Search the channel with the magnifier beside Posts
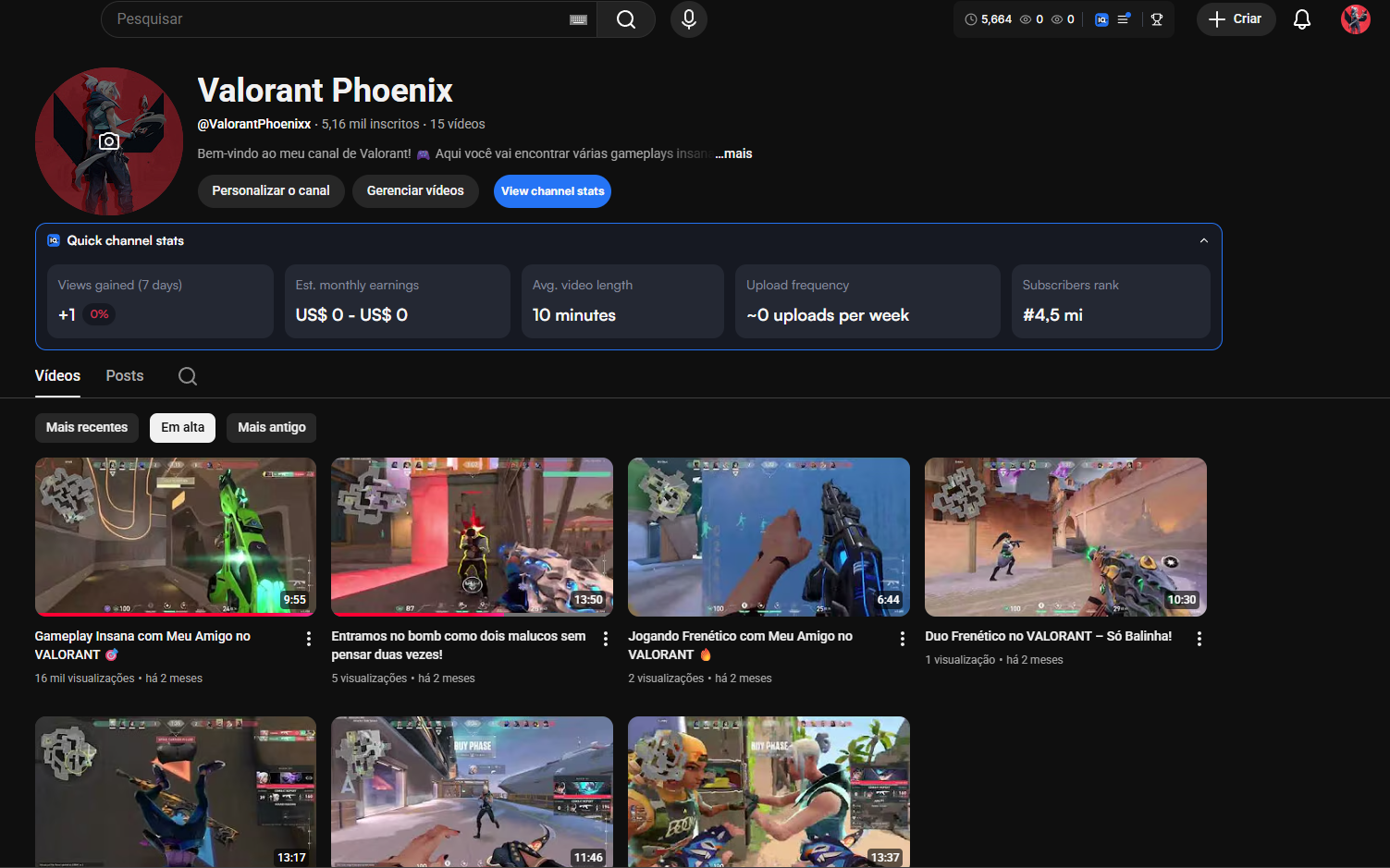 click(188, 376)
